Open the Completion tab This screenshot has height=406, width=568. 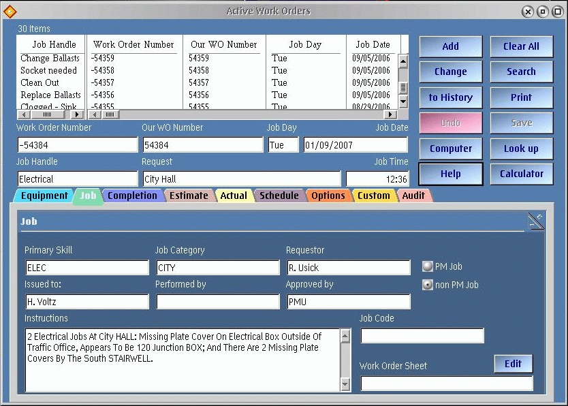click(132, 196)
